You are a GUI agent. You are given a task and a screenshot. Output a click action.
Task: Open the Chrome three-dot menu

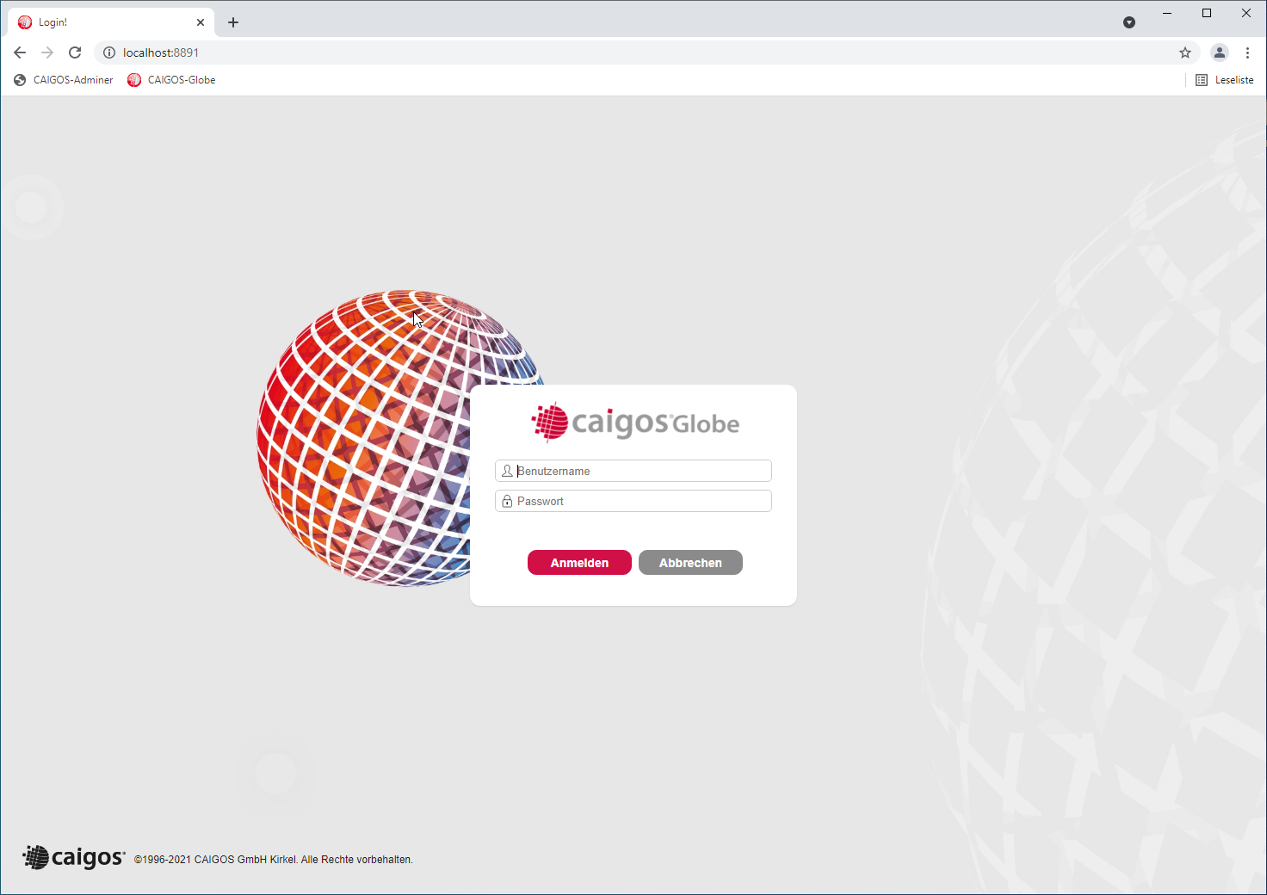click(1247, 52)
